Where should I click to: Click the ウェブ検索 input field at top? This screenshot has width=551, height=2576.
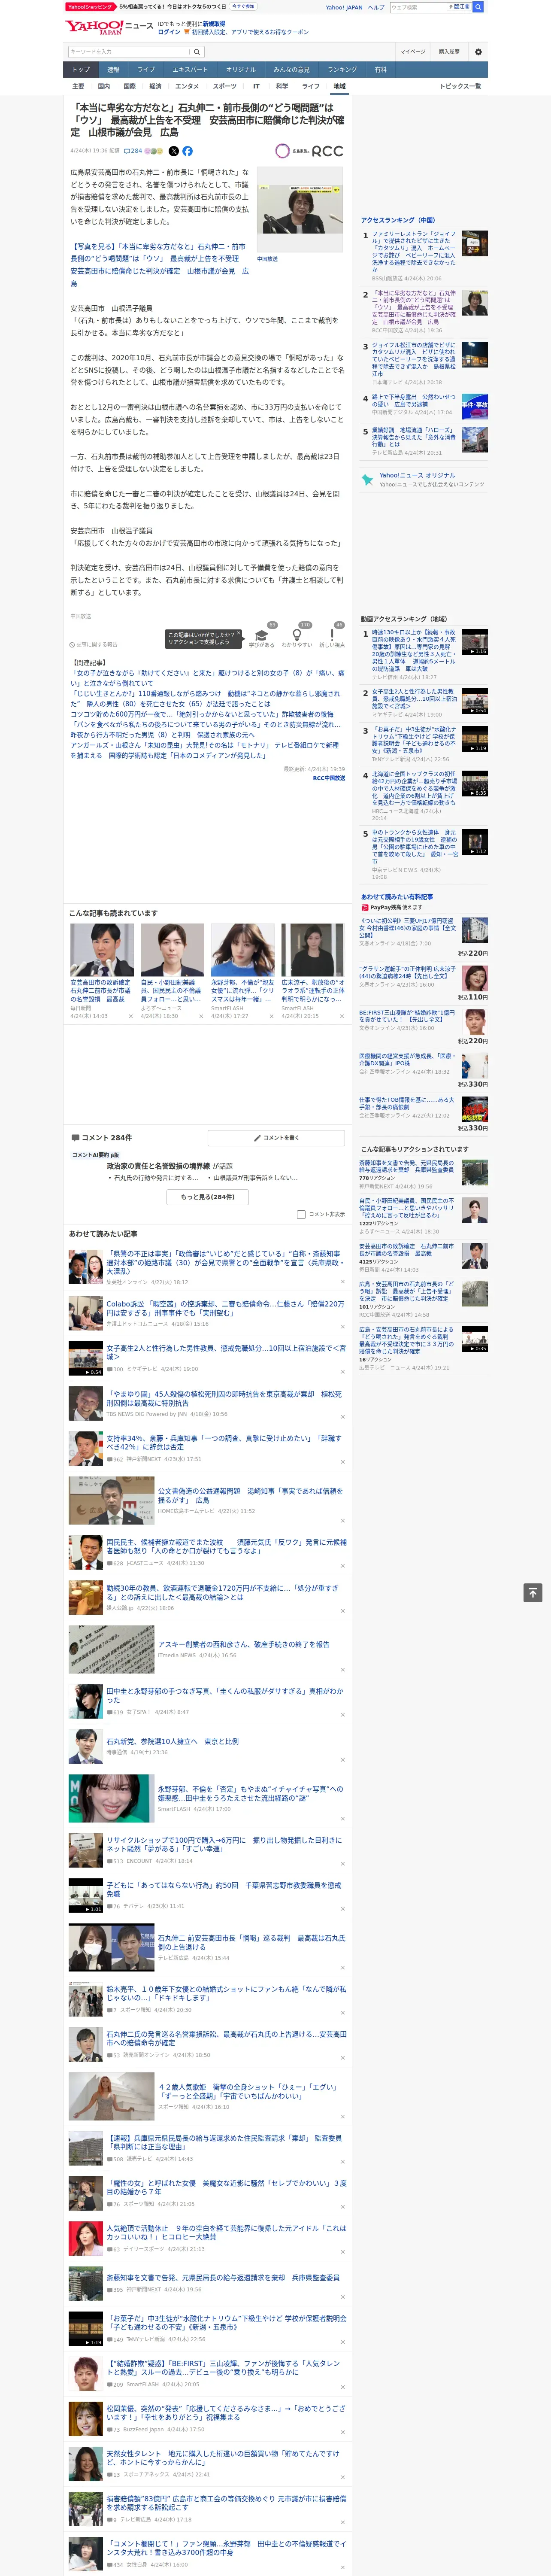coord(418,7)
